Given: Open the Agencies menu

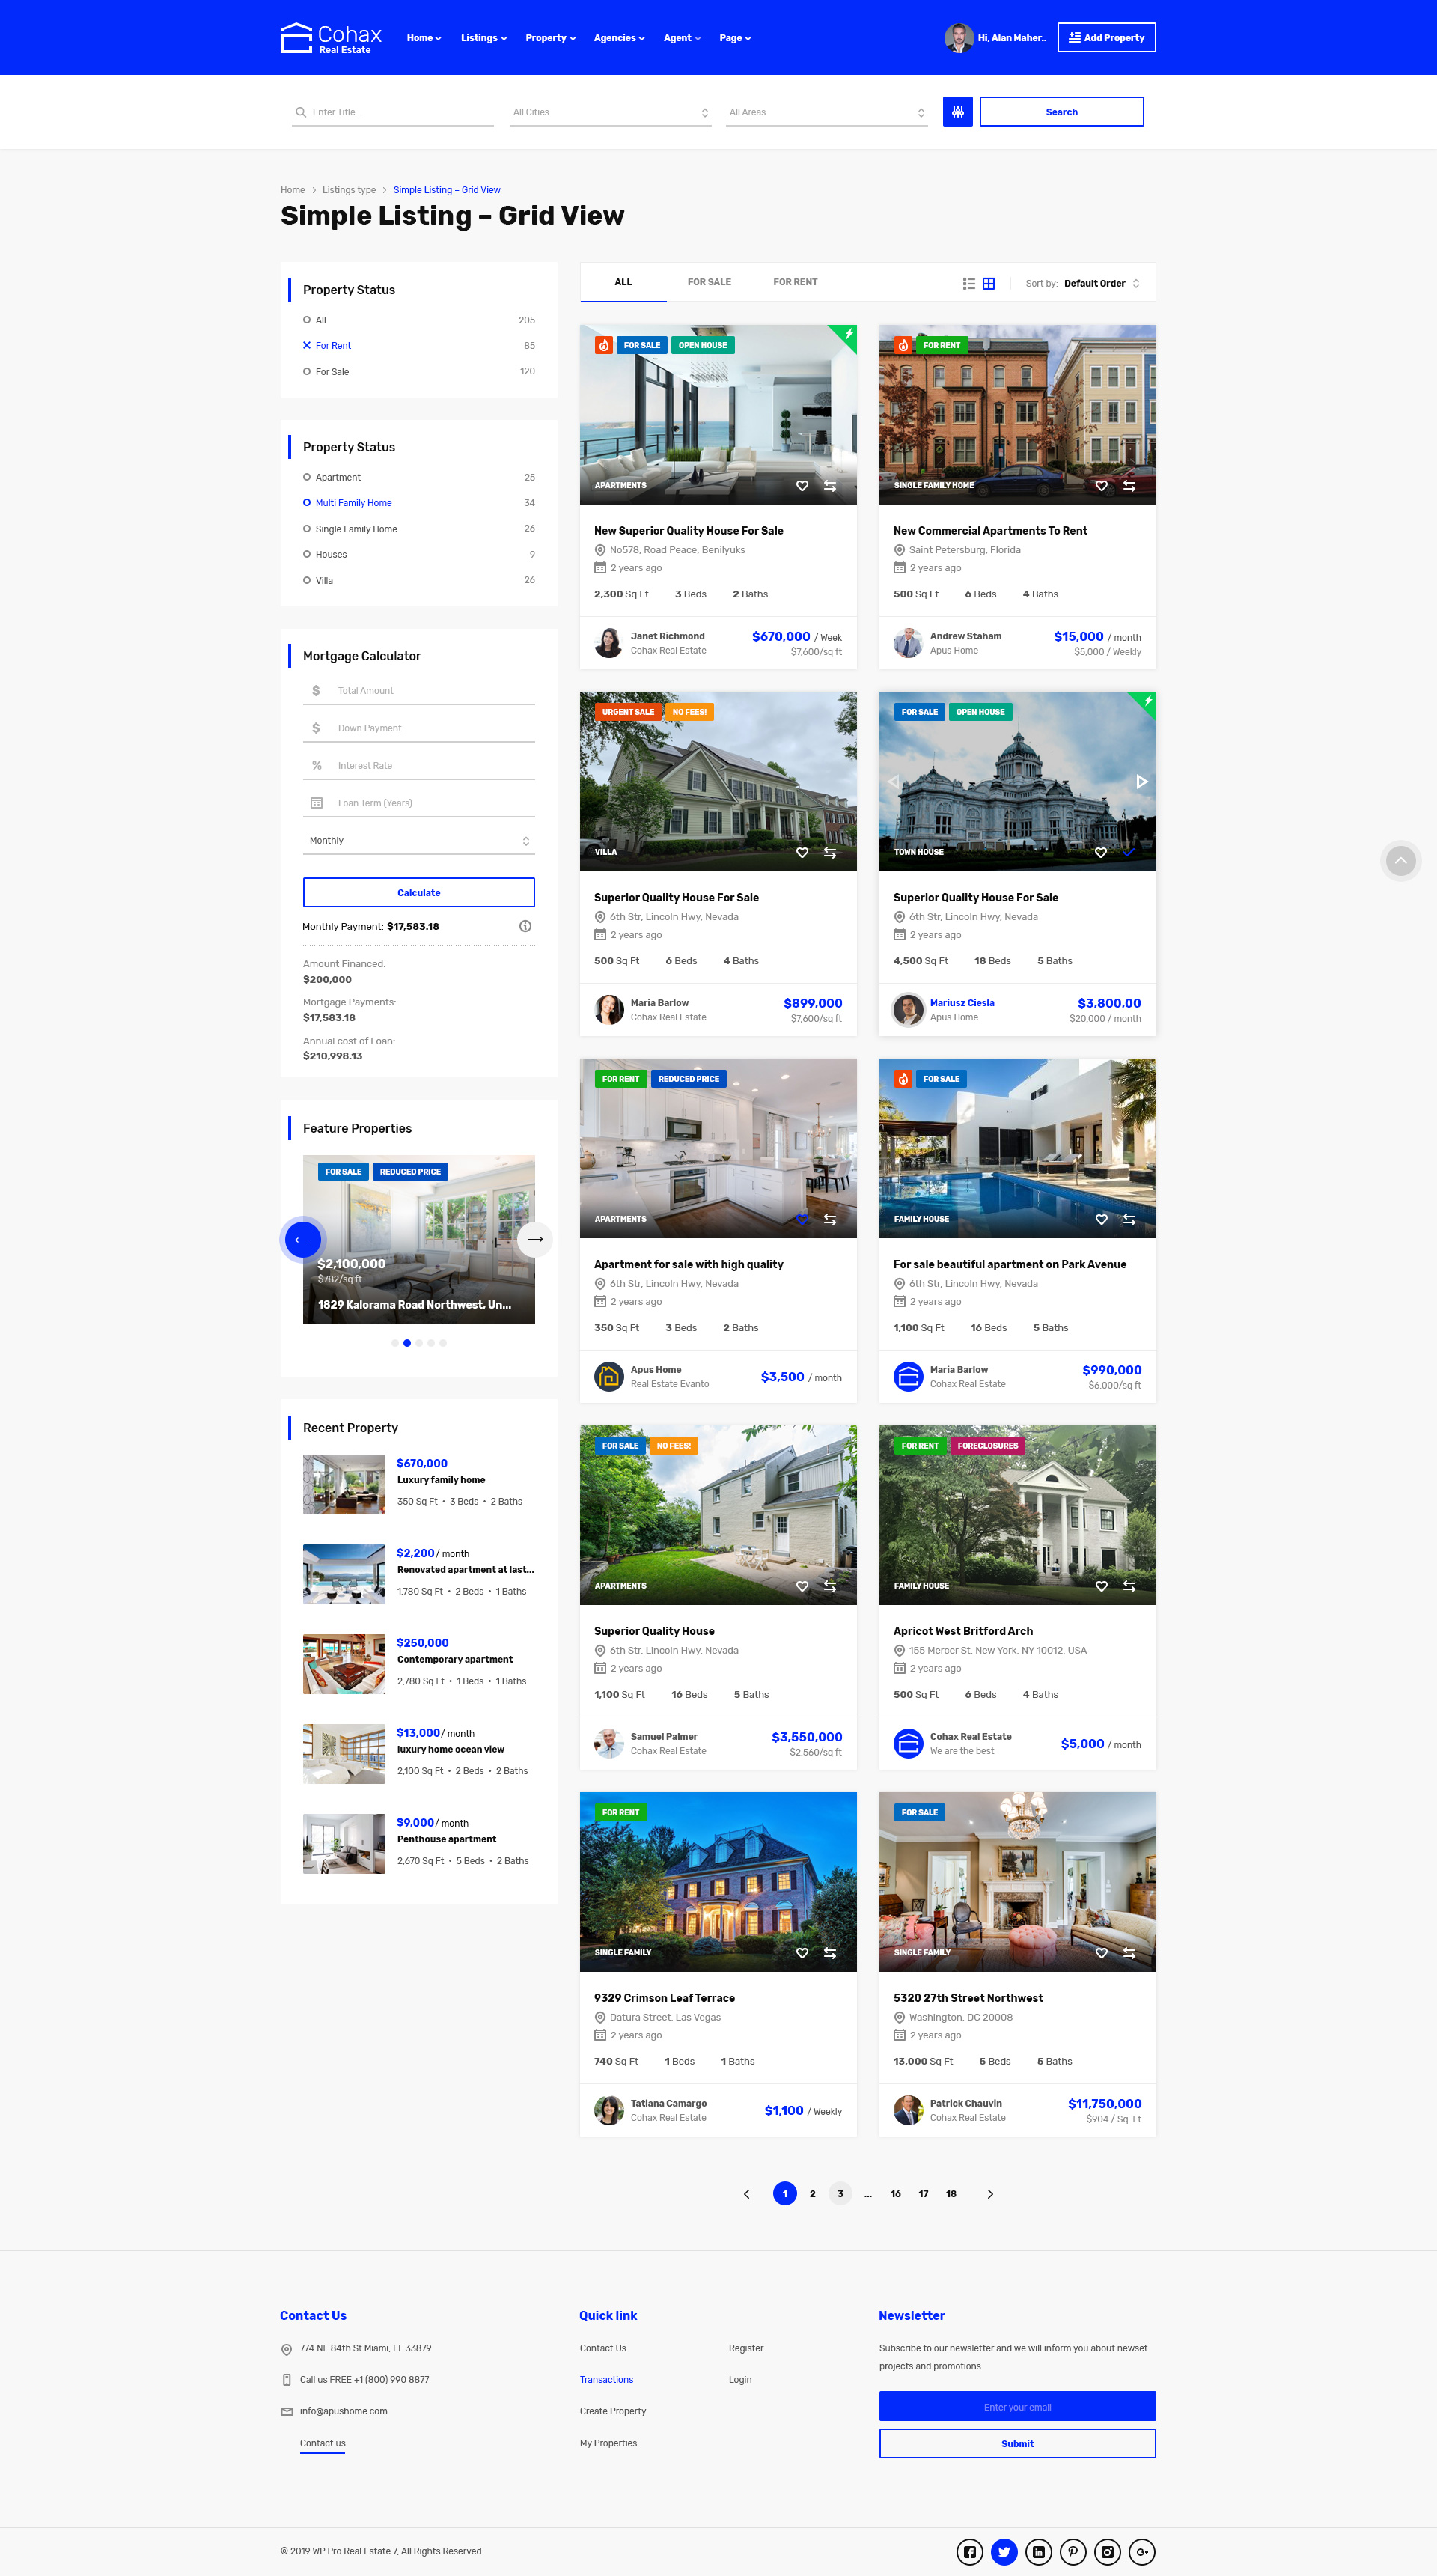Looking at the screenshot, I should tap(618, 38).
